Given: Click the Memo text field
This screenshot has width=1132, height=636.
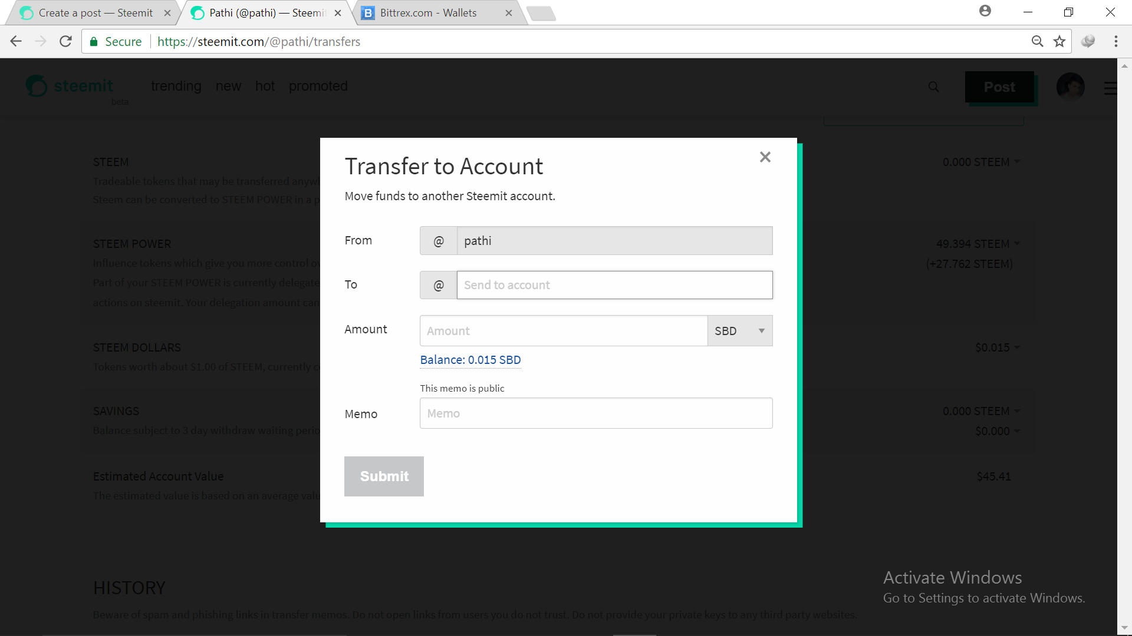Looking at the screenshot, I should (x=596, y=413).
